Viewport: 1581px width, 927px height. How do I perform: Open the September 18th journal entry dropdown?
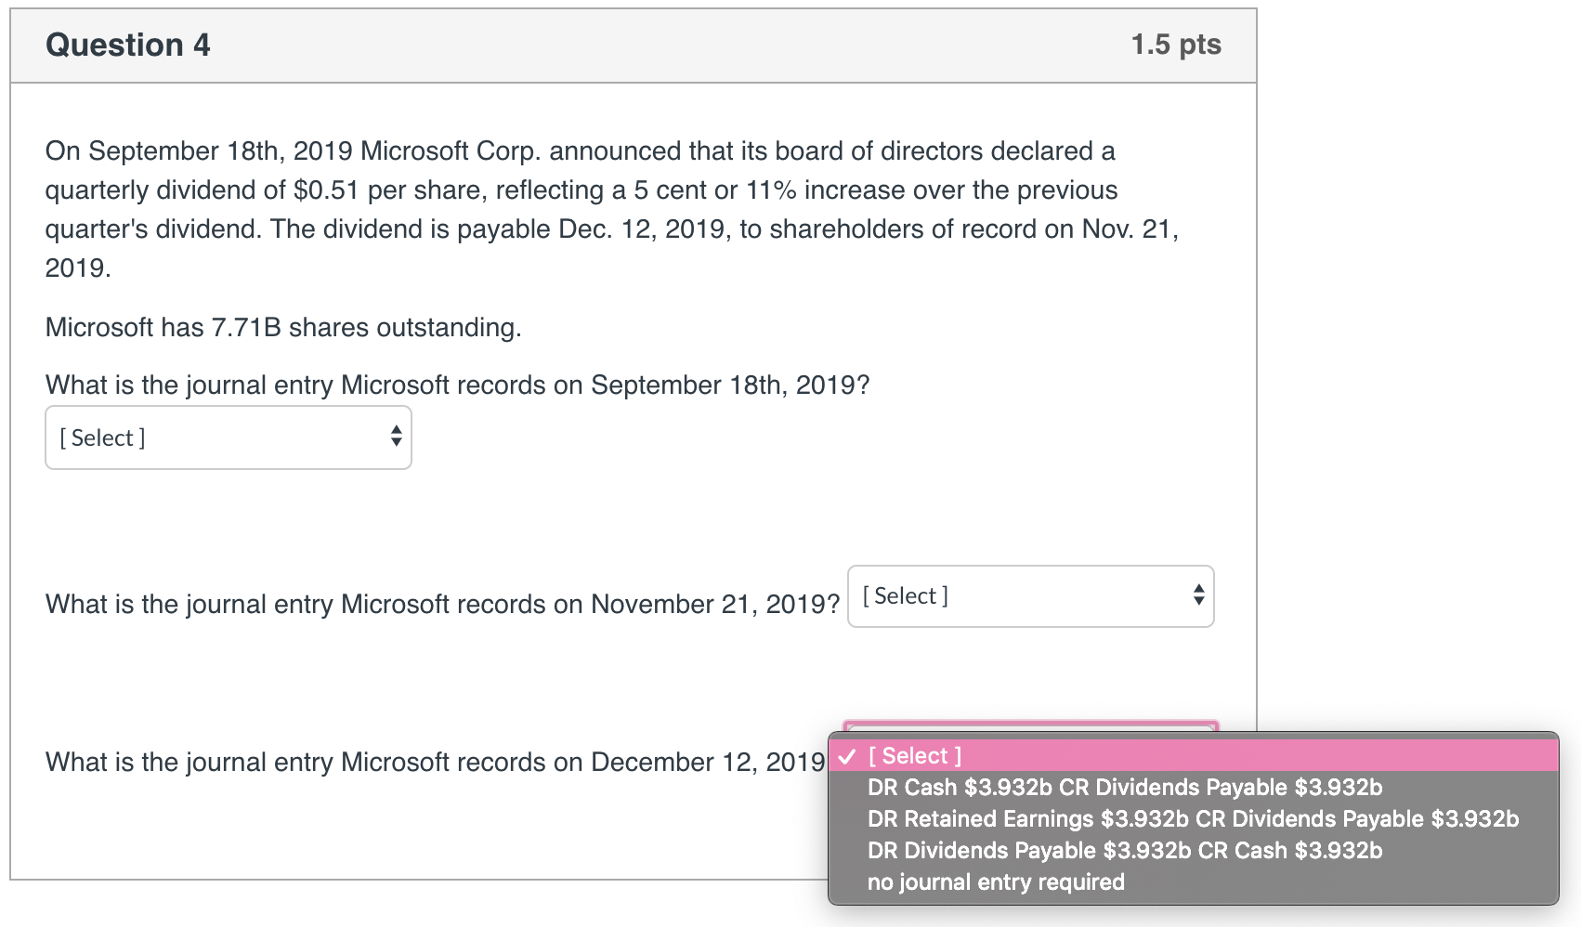pos(228,437)
